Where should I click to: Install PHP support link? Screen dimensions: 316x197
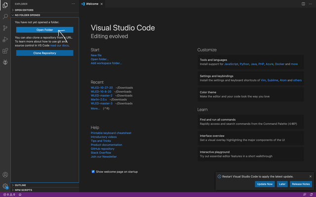[x=261, y=64]
